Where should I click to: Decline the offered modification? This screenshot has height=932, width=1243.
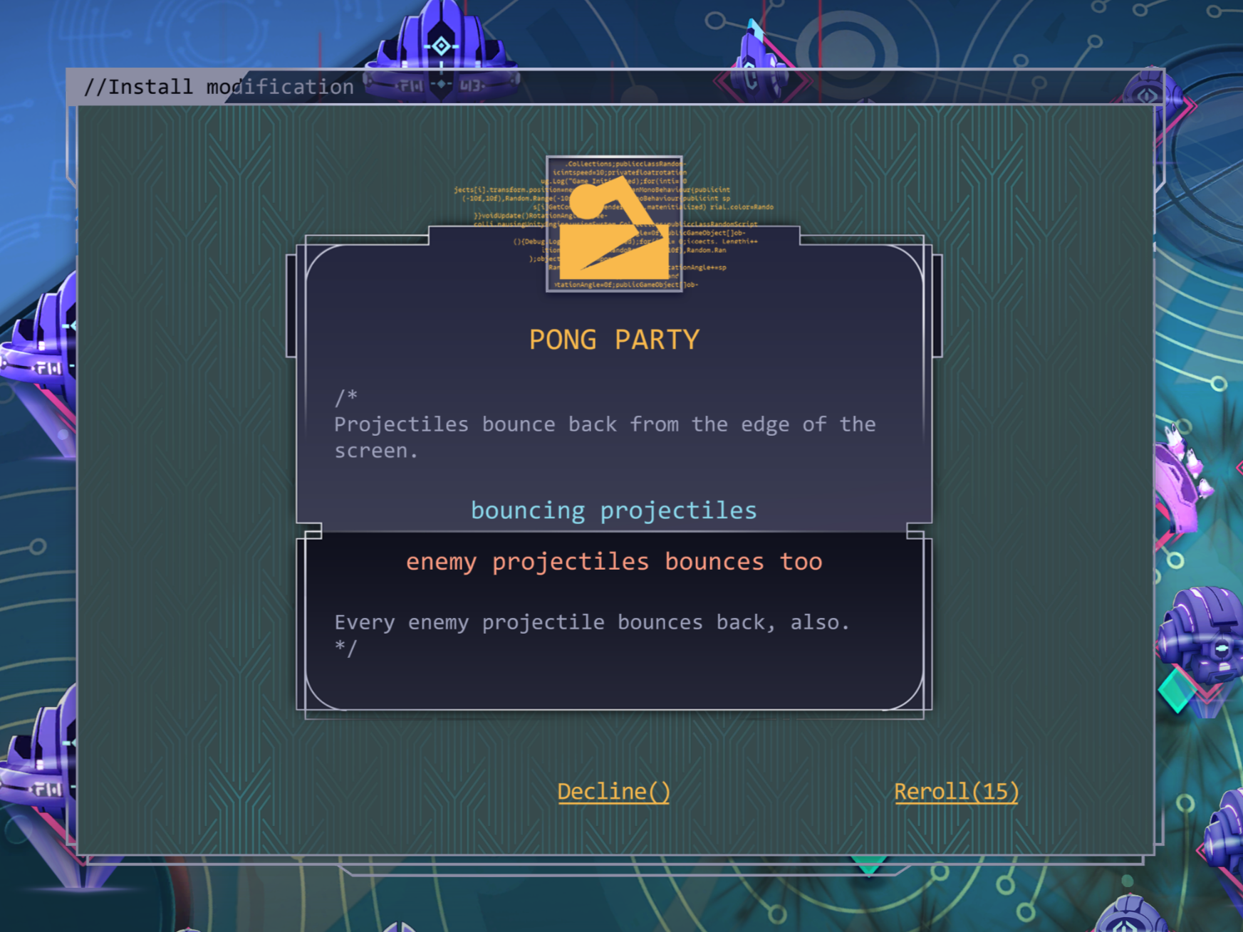[x=613, y=792]
